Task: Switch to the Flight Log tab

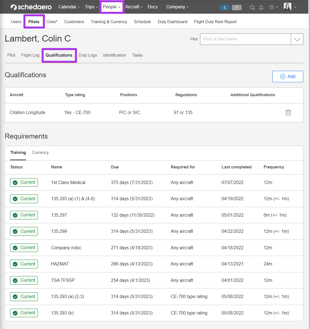Action: click(x=30, y=55)
